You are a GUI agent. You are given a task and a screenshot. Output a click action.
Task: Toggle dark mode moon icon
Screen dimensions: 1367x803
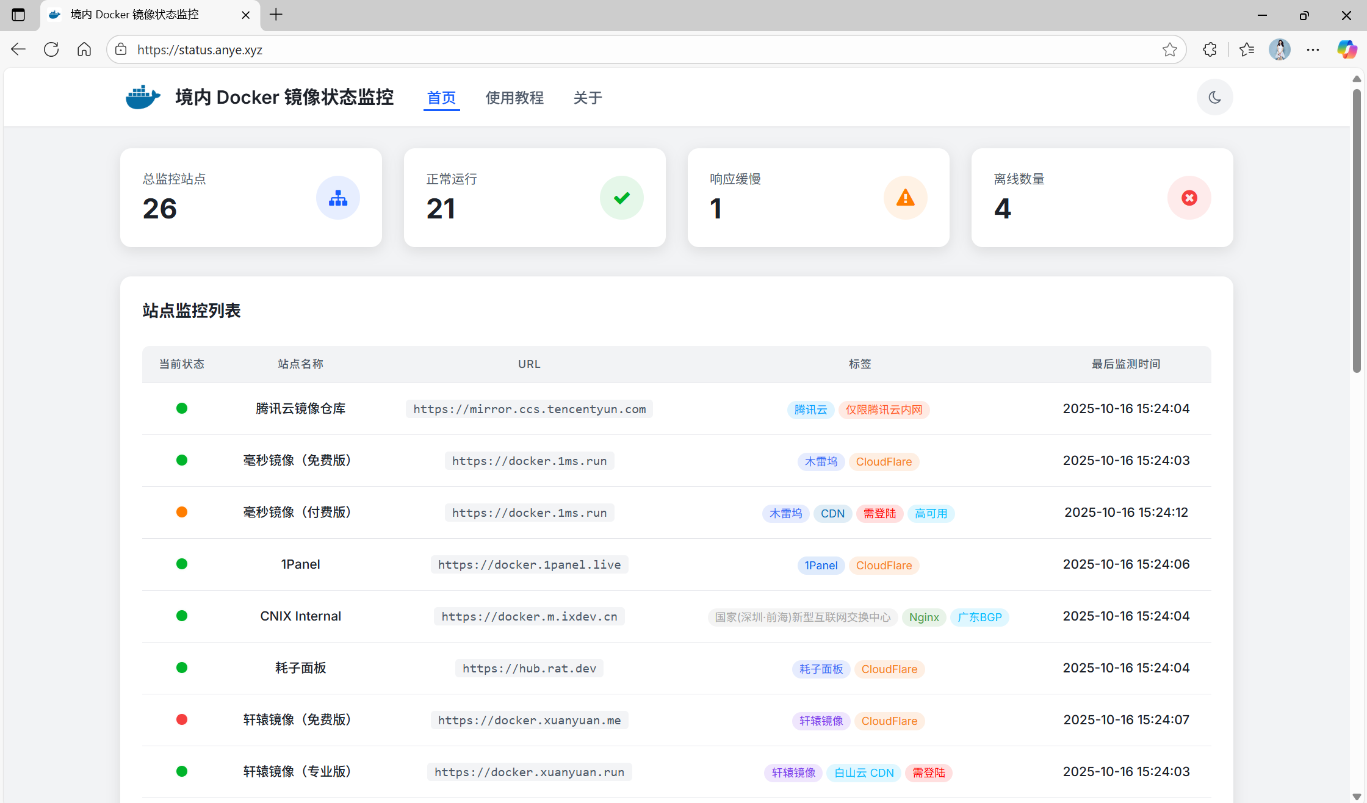point(1214,97)
